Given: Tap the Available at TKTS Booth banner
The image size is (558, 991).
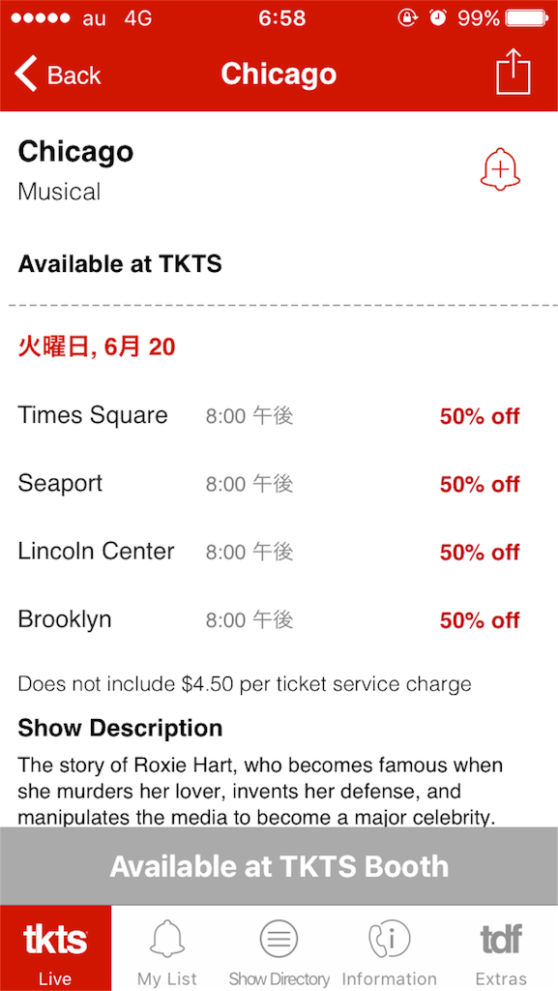Looking at the screenshot, I should pyautogui.click(x=279, y=866).
